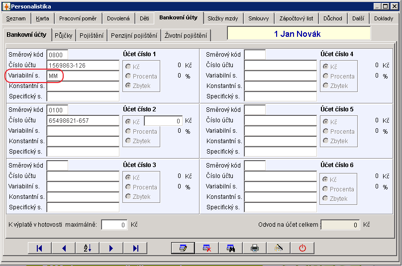Click the printer icon

coord(255,248)
